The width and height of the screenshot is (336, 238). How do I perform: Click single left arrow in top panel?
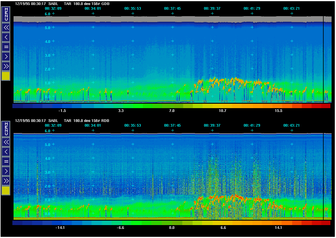[6, 37]
